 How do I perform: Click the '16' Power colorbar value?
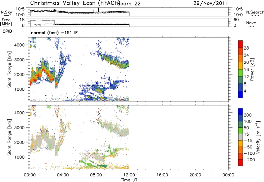pyautogui.click(x=246, y=70)
